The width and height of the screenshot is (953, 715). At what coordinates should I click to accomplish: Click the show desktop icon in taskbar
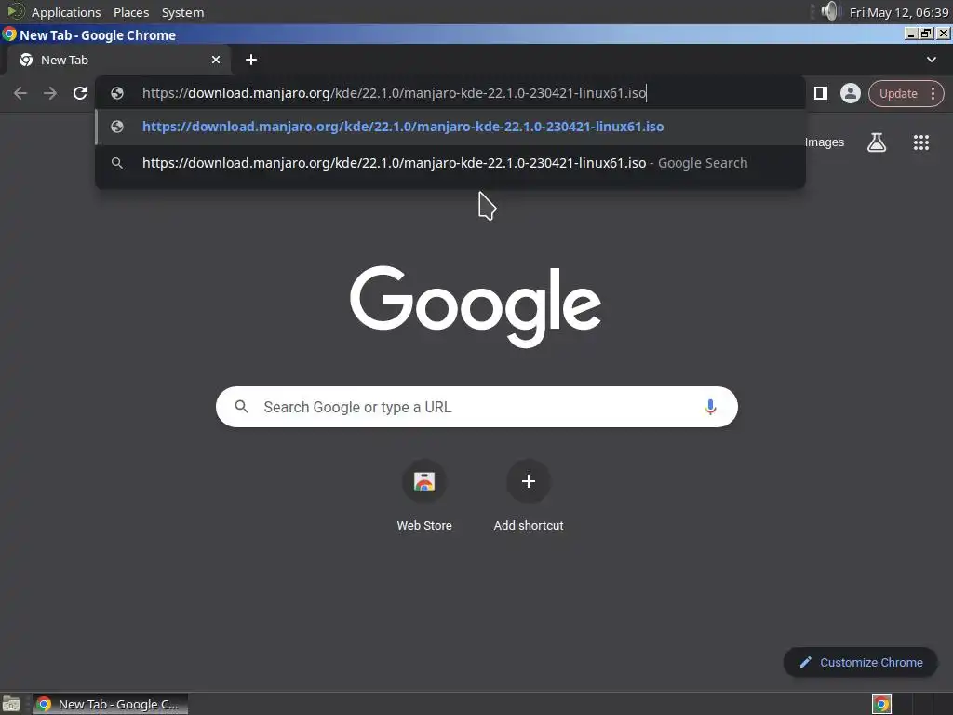pyautogui.click(x=11, y=704)
